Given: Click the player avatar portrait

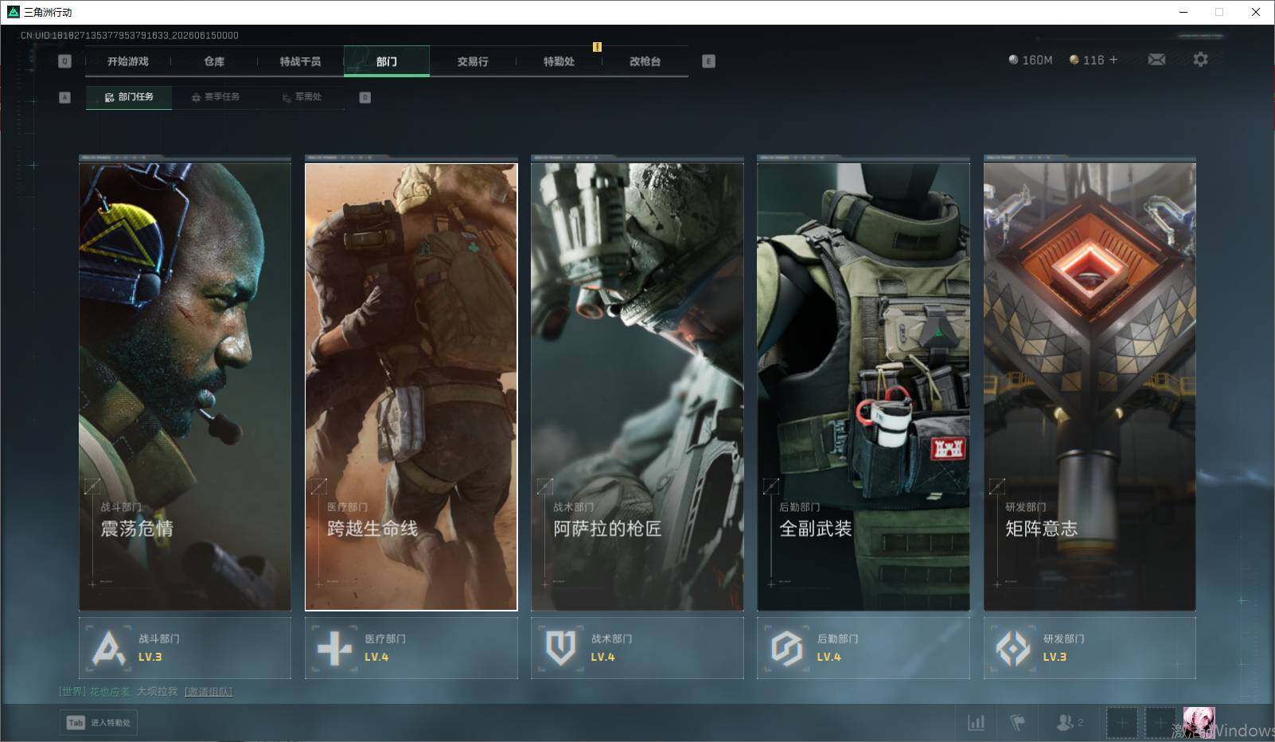Looking at the screenshot, I should pyautogui.click(x=1199, y=723).
